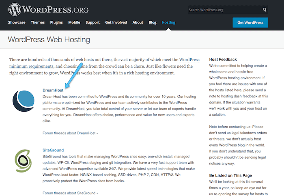Open the SiteGround heading link
Screen dimensions: 284x196
click(53, 150)
